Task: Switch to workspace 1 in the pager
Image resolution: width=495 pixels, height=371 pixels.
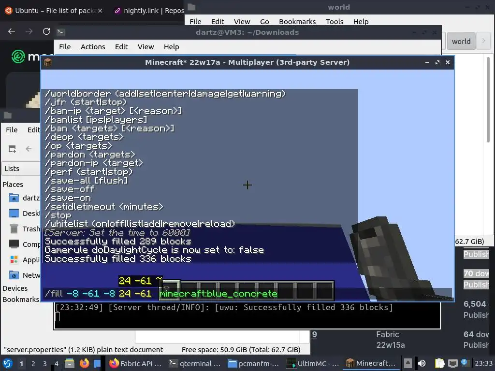Action: tap(21, 364)
